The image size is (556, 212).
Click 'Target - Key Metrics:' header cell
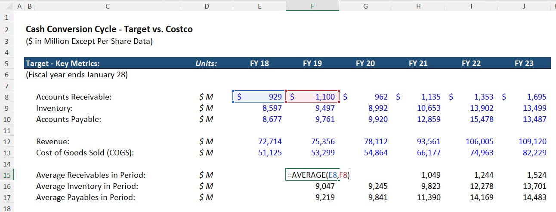[63, 64]
